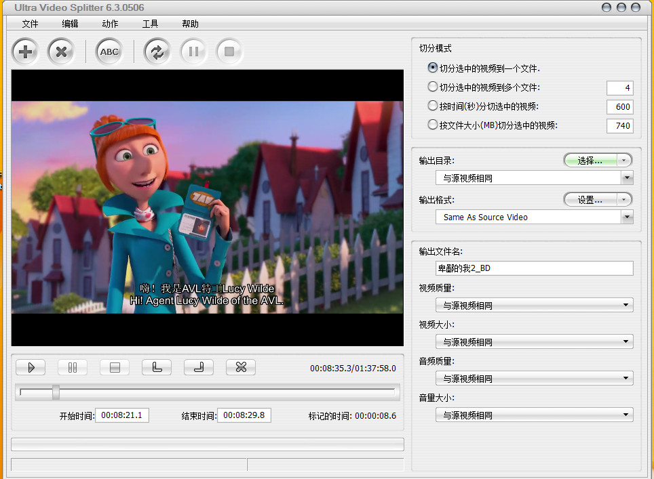Open the 工具 menu
654x479 pixels.
coord(150,24)
